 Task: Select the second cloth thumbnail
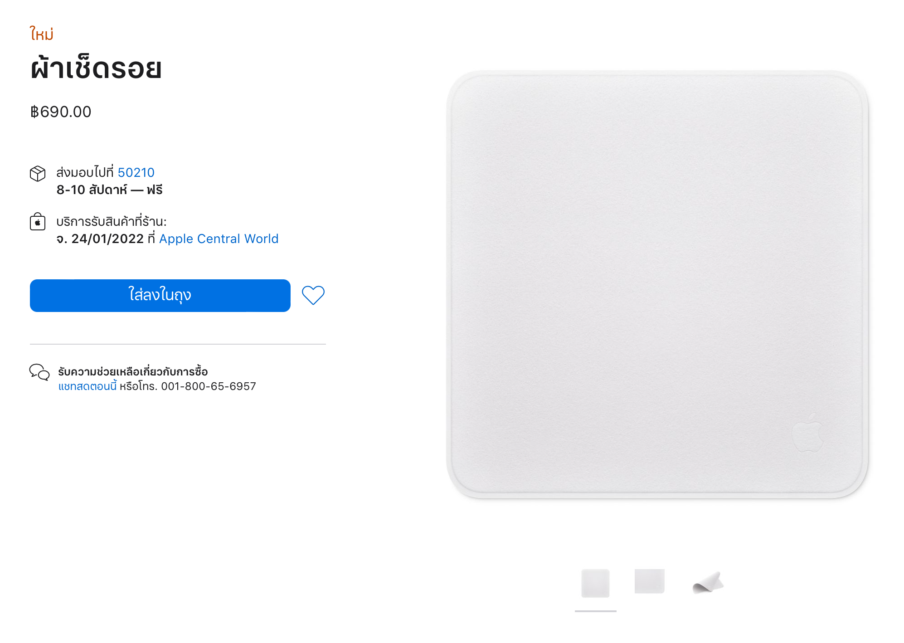point(650,581)
